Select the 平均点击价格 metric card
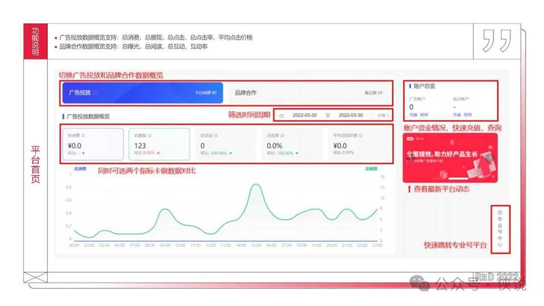 pos(360,144)
